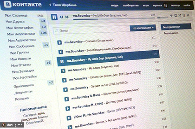Skip to next track in player
The width and height of the screenshot is (195, 129).
coord(67,17)
